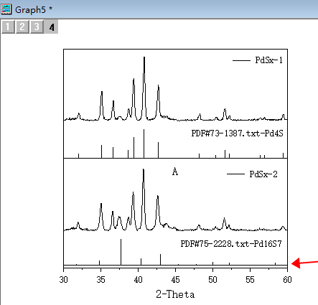Click the PdSx-2 legend entry
318x305 pixels.
pyautogui.click(x=252, y=174)
